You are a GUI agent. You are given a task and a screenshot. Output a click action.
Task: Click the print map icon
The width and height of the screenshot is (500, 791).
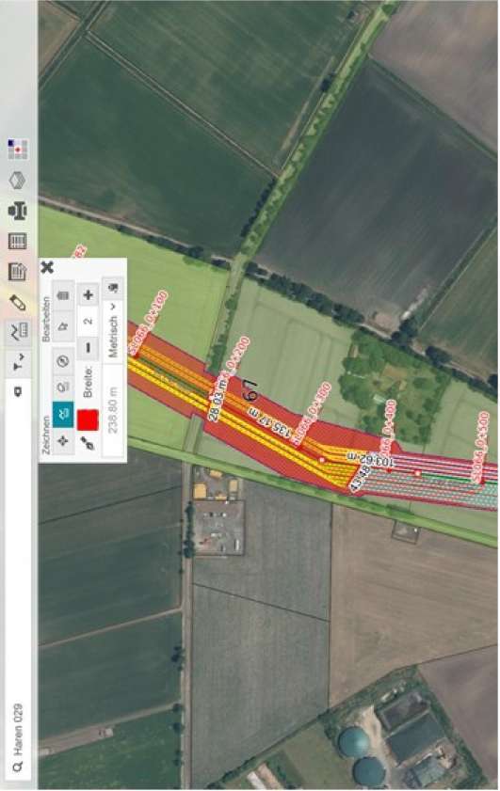18,211
